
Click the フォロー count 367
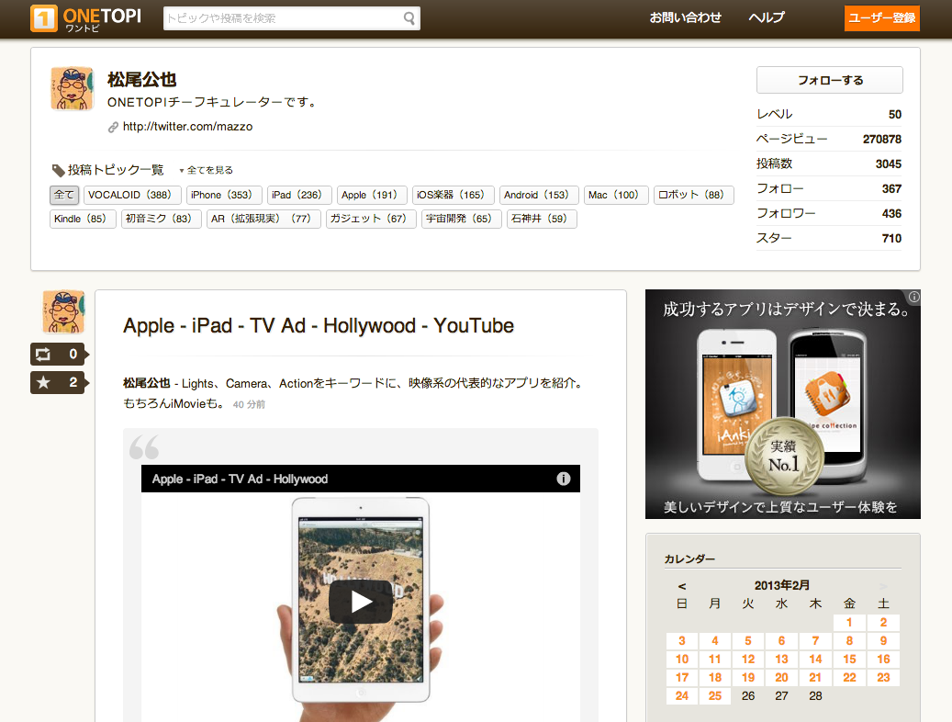tap(891, 189)
